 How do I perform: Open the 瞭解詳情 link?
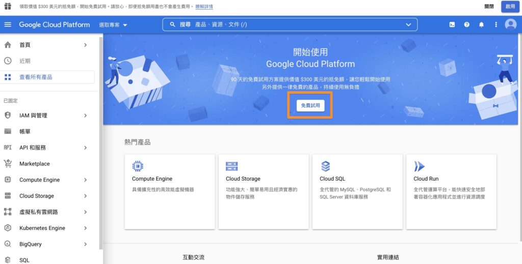coord(204,6)
